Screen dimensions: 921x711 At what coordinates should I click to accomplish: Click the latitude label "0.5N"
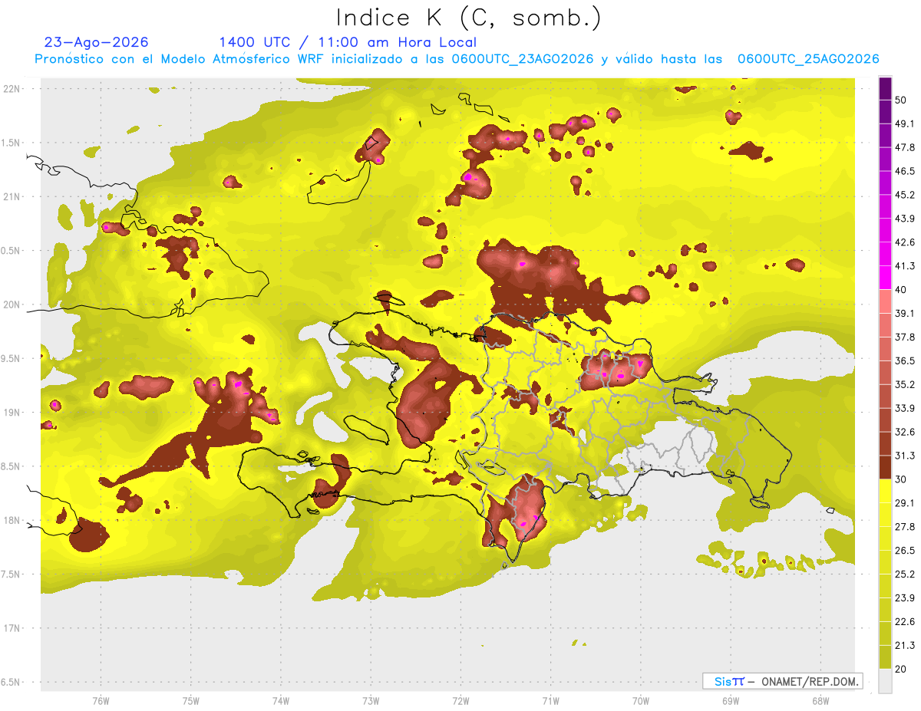(x=11, y=251)
